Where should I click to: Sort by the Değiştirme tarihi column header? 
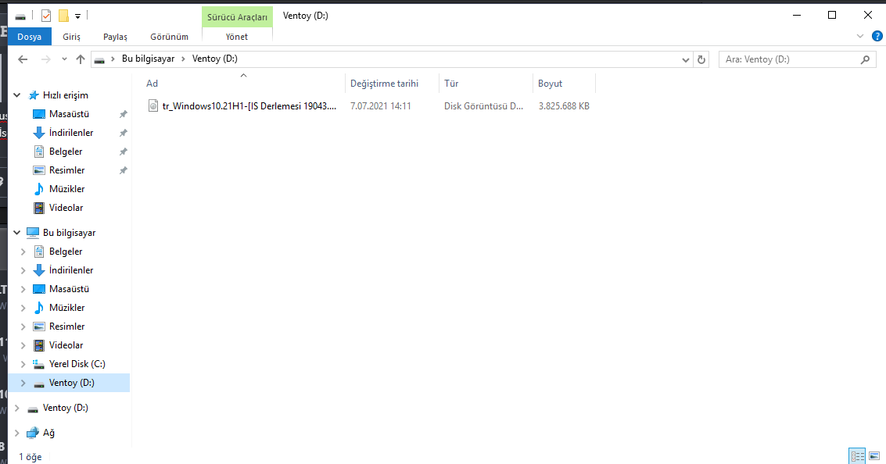(x=384, y=84)
